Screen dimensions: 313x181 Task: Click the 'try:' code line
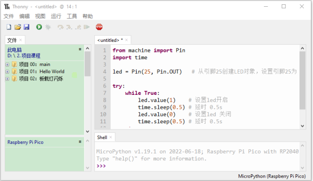click(118, 86)
